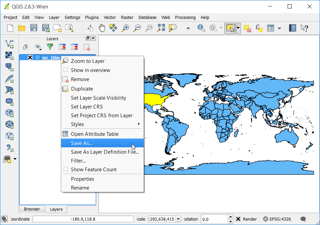This screenshot has height=225, width=320.
Task: Switch to the Browser tab
Action: [32, 209]
